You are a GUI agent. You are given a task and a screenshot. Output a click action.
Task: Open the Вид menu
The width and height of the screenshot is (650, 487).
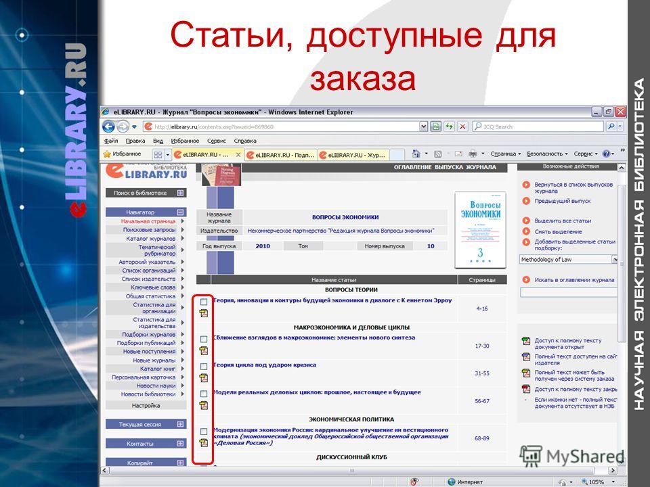(x=158, y=141)
